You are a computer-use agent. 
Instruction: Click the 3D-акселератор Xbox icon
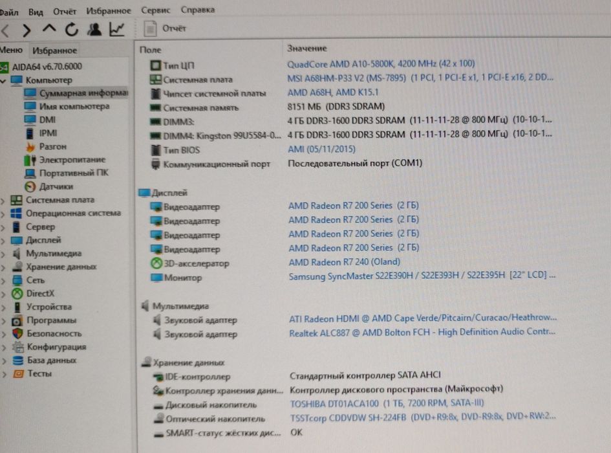point(156,263)
